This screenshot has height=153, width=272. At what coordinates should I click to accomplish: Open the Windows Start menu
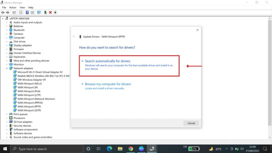(x=5, y=149)
